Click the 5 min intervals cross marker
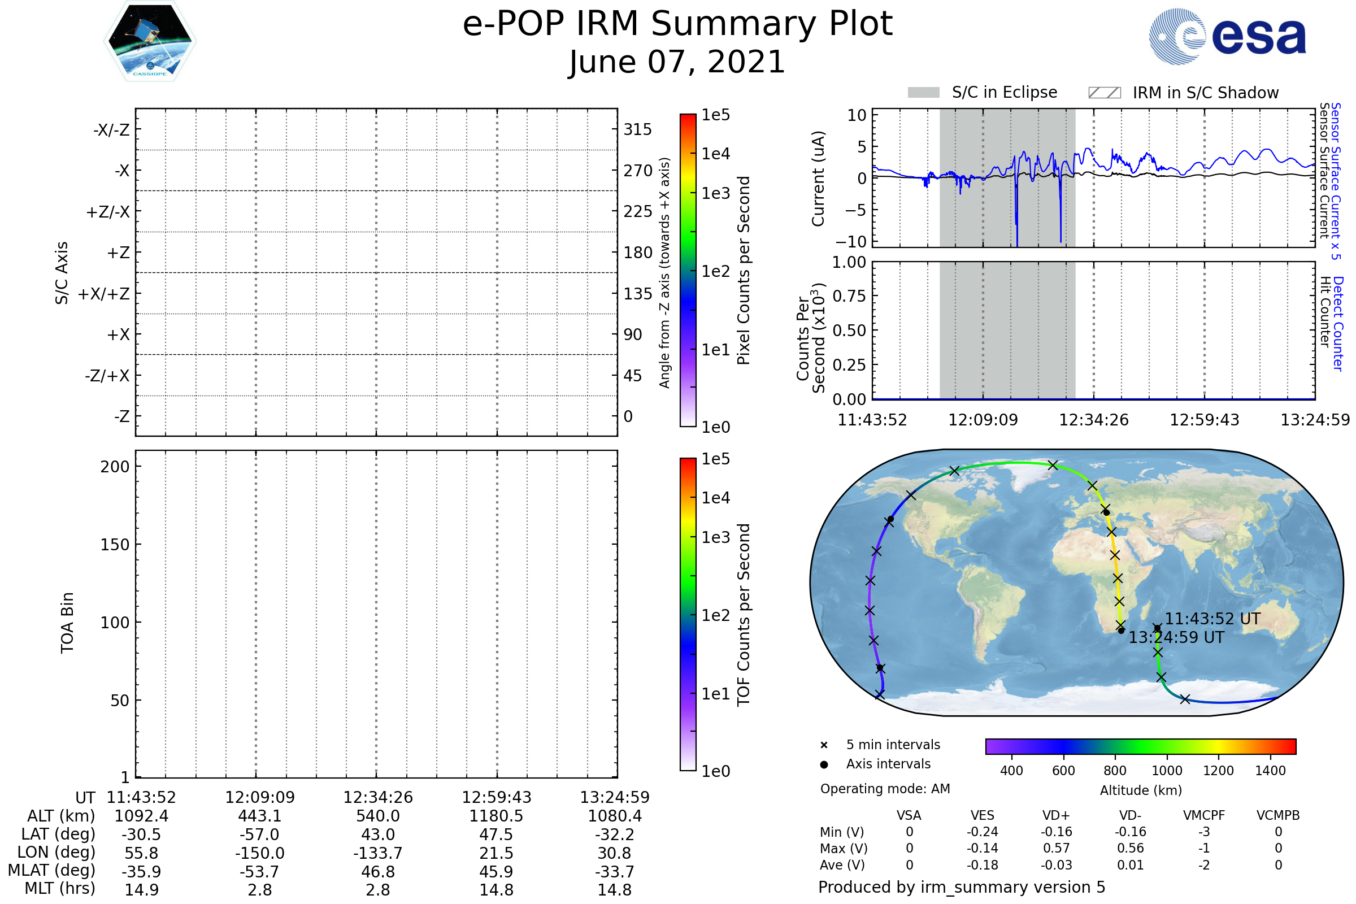Screen dimensions: 1356x904 pyautogui.click(x=824, y=745)
